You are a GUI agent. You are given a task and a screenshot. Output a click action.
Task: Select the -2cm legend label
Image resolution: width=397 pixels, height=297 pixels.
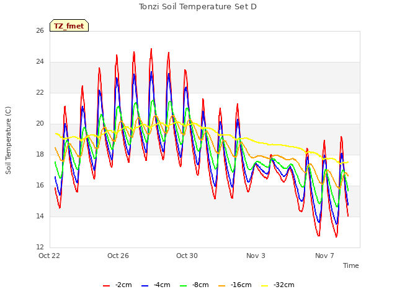click(123, 285)
